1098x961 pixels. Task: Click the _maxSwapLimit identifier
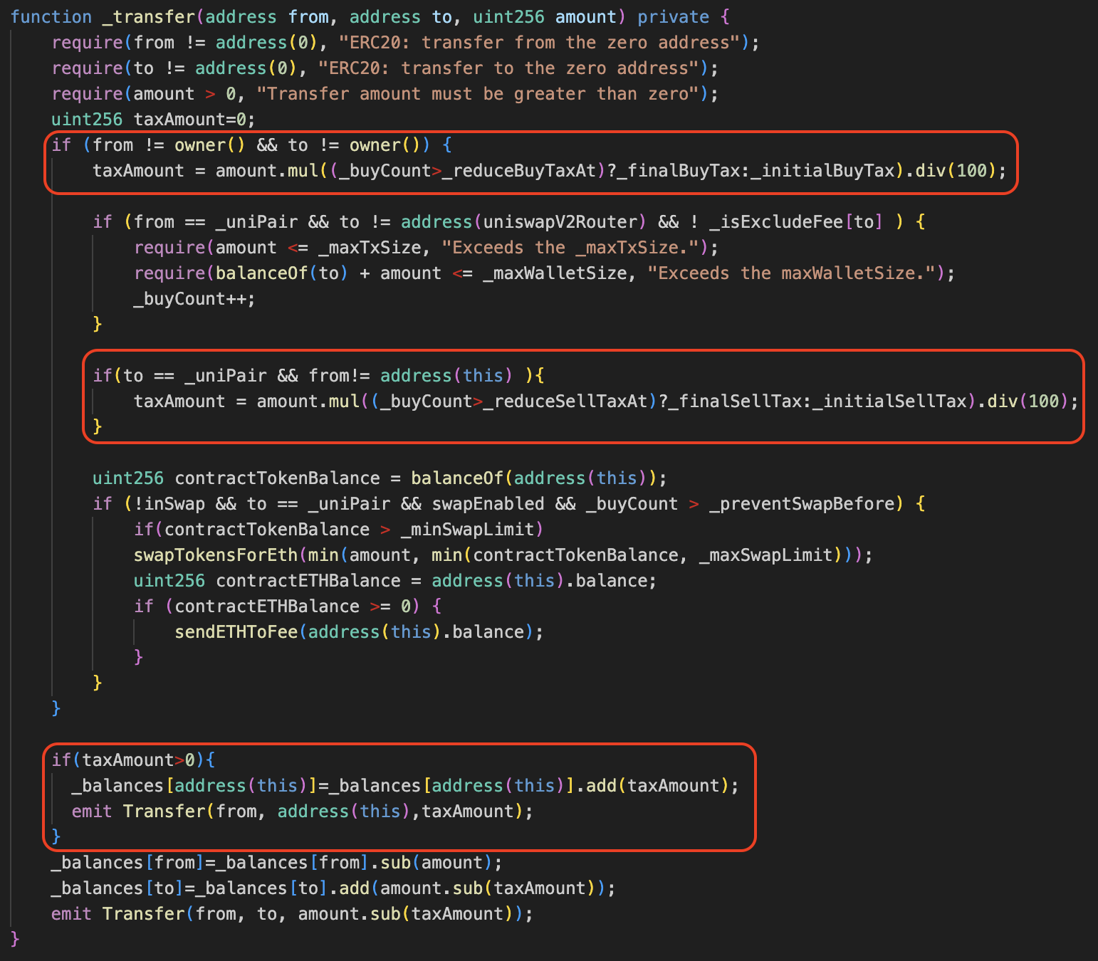click(765, 555)
